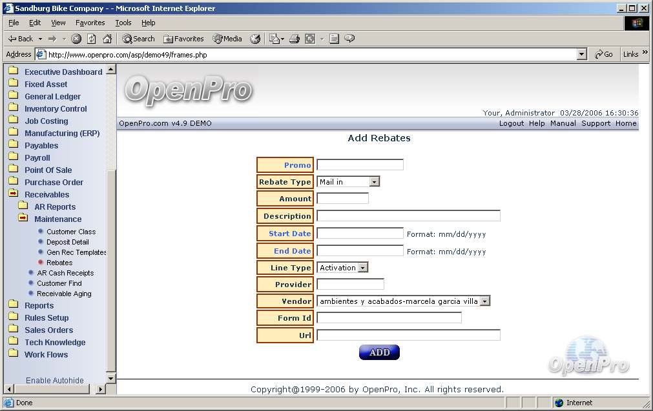
Task: Select Customer Class in Maintenance
Action: (x=71, y=232)
